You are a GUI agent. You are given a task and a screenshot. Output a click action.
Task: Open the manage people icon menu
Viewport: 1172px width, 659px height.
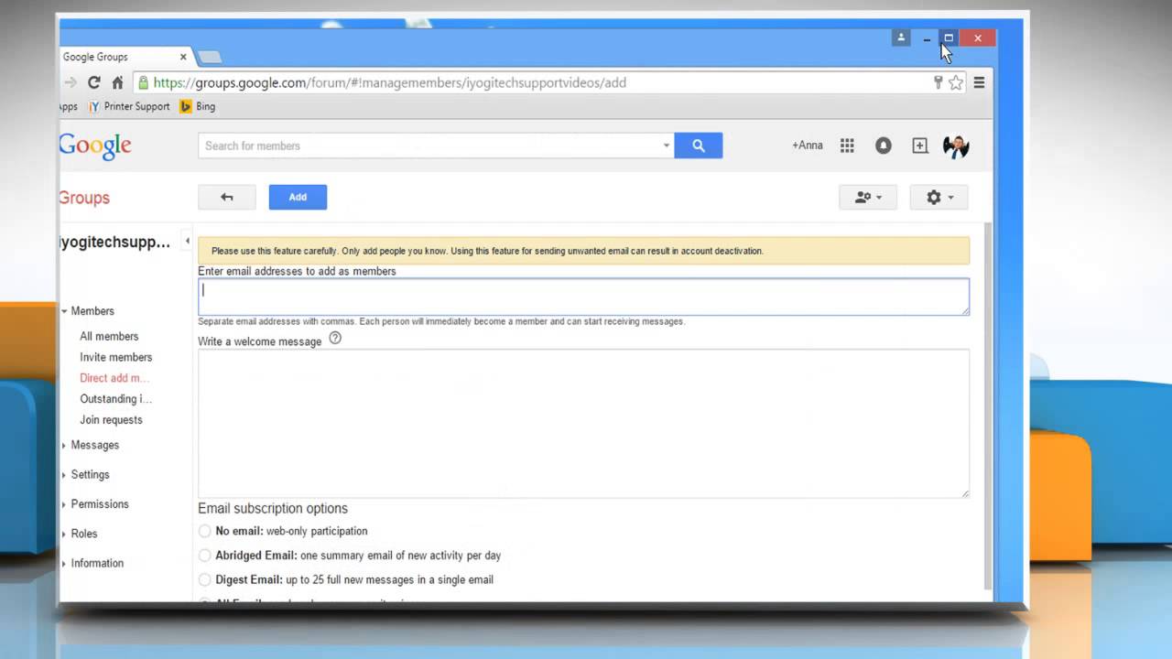pos(867,197)
